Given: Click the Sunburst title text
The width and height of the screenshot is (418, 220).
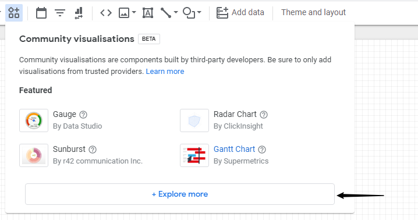Looking at the screenshot, I should coord(69,149).
